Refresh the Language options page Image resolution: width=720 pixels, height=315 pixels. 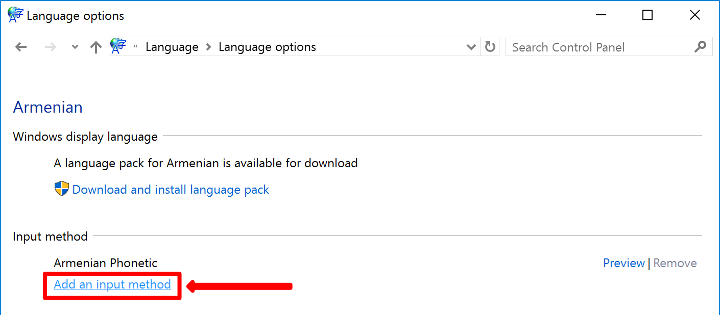click(x=490, y=47)
